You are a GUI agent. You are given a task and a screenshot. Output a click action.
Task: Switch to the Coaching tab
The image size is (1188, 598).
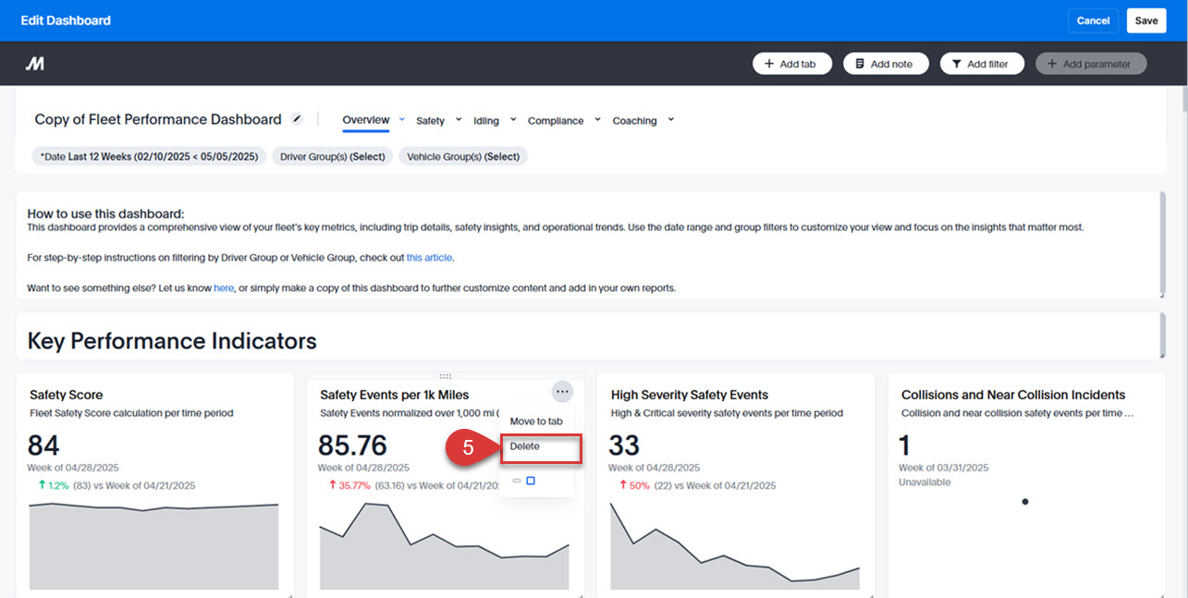634,121
